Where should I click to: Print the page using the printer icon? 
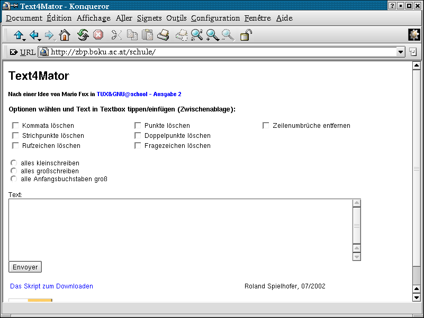click(163, 35)
